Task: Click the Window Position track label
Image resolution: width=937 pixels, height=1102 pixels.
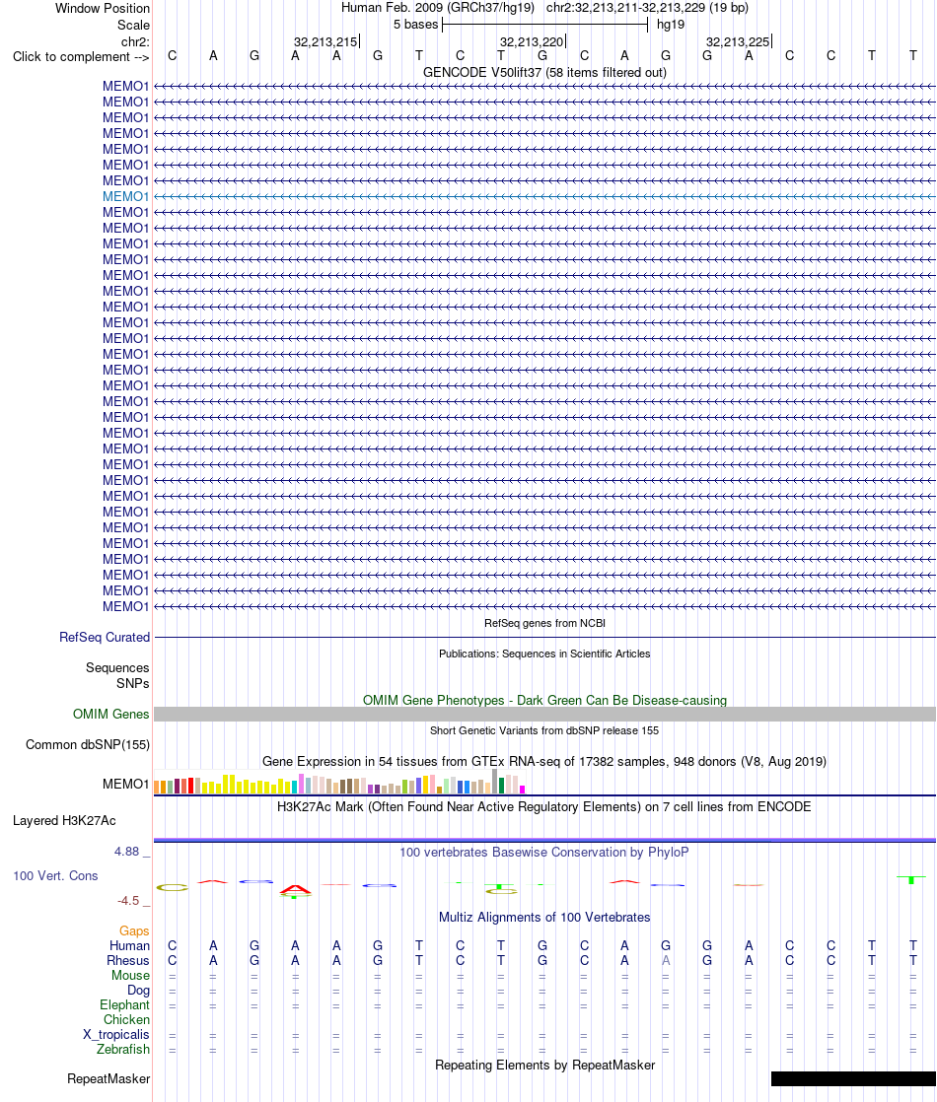Action: (x=103, y=9)
